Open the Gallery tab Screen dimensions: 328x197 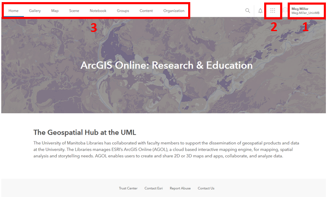coord(35,11)
